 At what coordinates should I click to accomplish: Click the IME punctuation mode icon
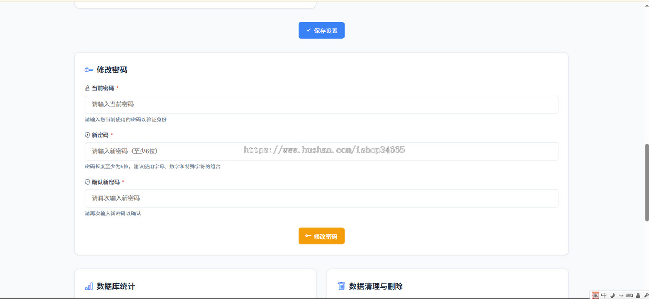coord(621,295)
